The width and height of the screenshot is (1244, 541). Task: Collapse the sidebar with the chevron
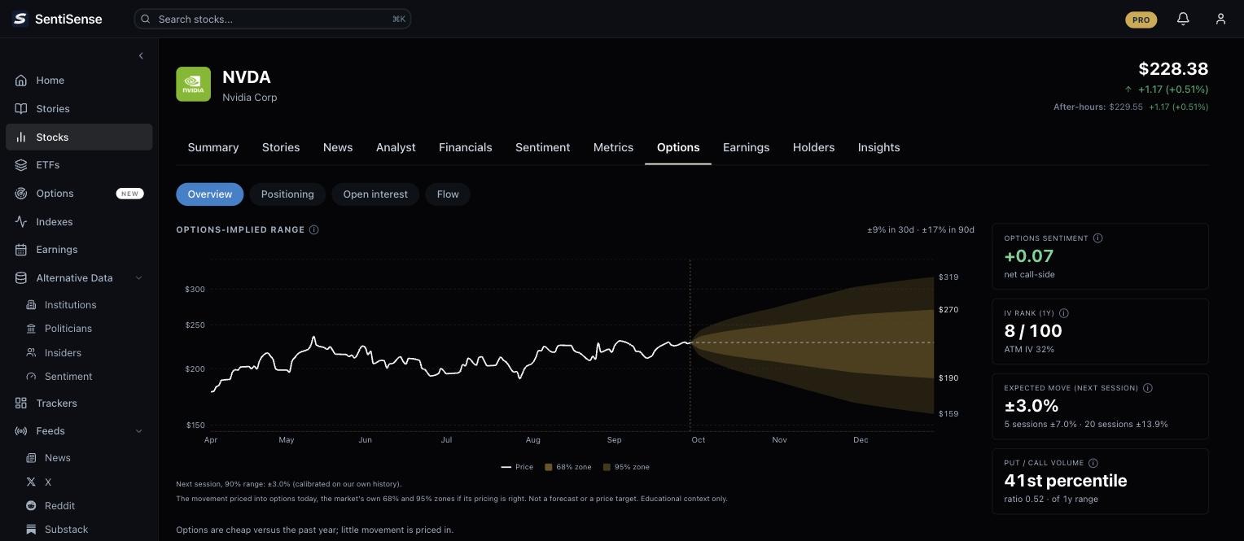click(x=141, y=56)
